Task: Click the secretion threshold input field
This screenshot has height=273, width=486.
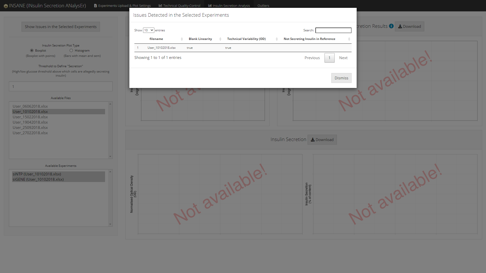Action: pyautogui.click(x=61, y=86)
